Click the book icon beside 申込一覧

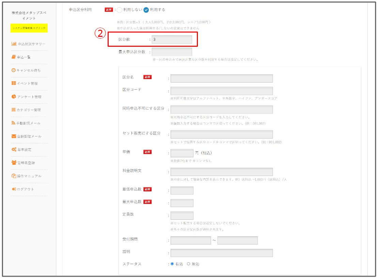(14, 57)
